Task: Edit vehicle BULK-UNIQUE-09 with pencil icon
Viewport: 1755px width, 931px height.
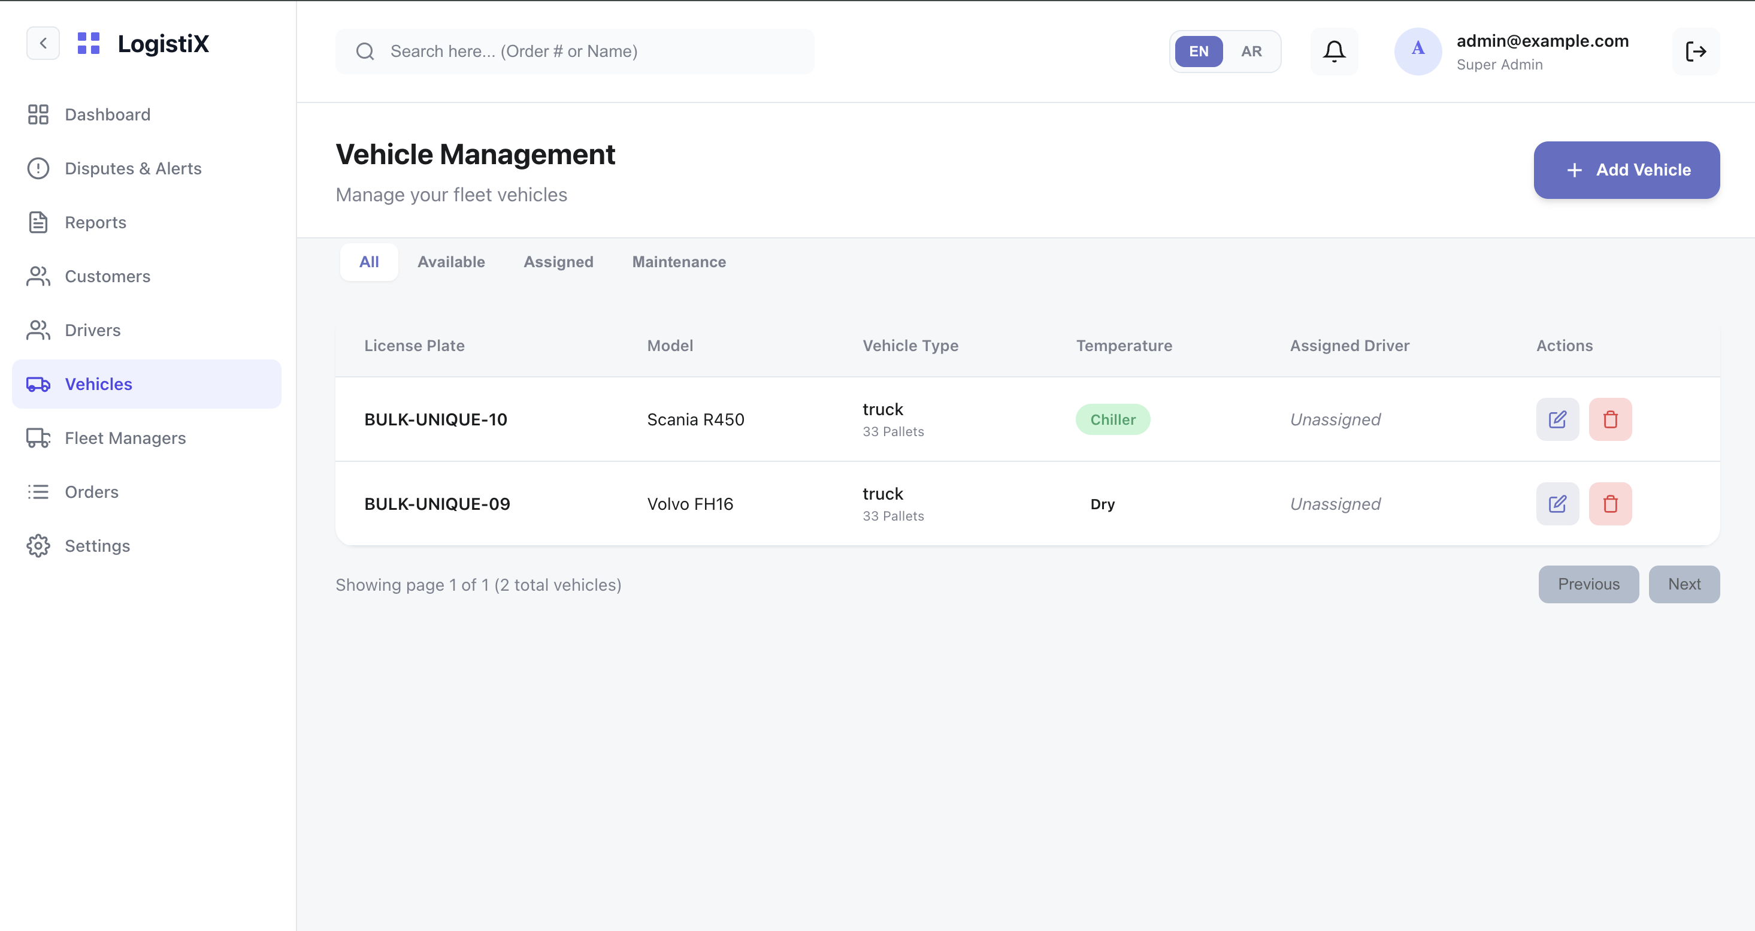Action: (1557, 504)
